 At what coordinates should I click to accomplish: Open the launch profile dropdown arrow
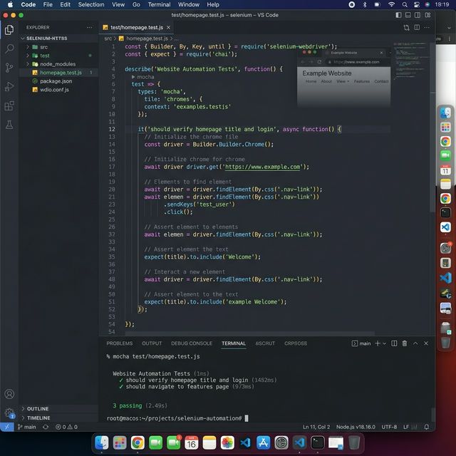(385, 343)
